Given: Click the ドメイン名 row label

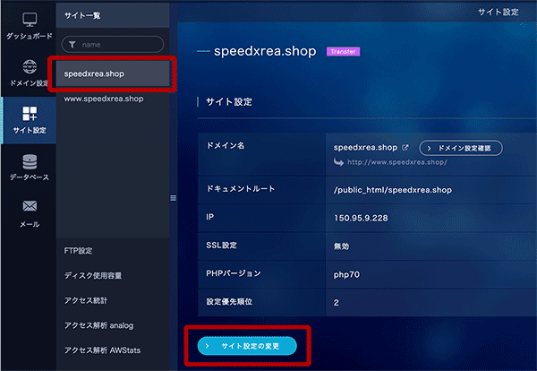Looking at the screenshot, I should [226, 146].
